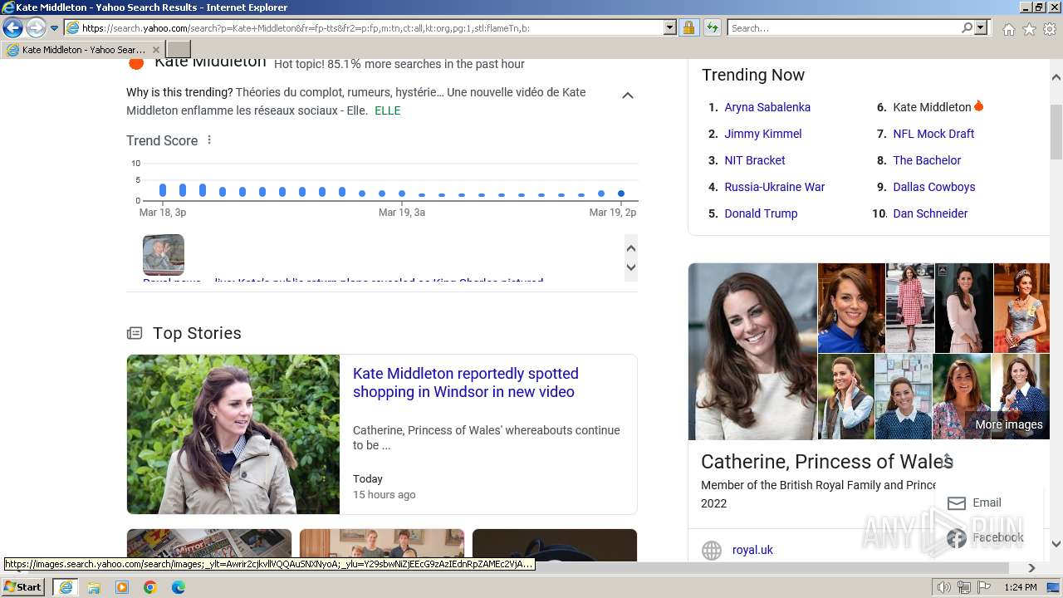Open trending topic NFL Mock Draft
This screenshot has height=598, width=1063.
933,134
